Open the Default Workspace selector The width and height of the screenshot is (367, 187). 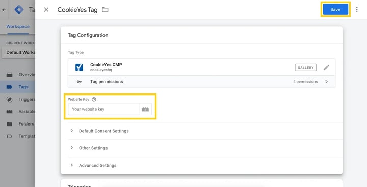pos(18,52)
